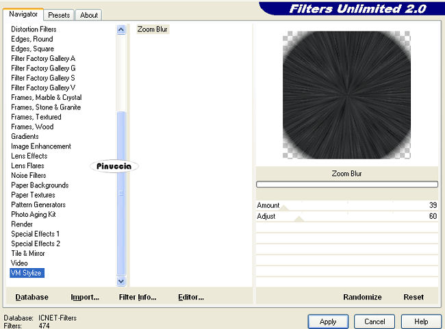The width and height of the screenshot is (445, 329).
Task: Click the scroll up arrow in the filter list
Action: (x=121, y=29)
